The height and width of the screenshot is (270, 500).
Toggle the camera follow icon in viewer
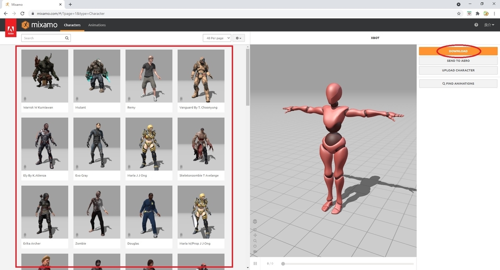255,251
